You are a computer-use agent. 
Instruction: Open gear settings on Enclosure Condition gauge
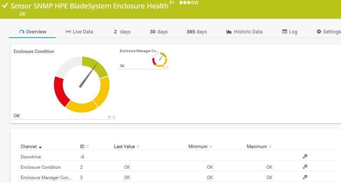point(109,117)
